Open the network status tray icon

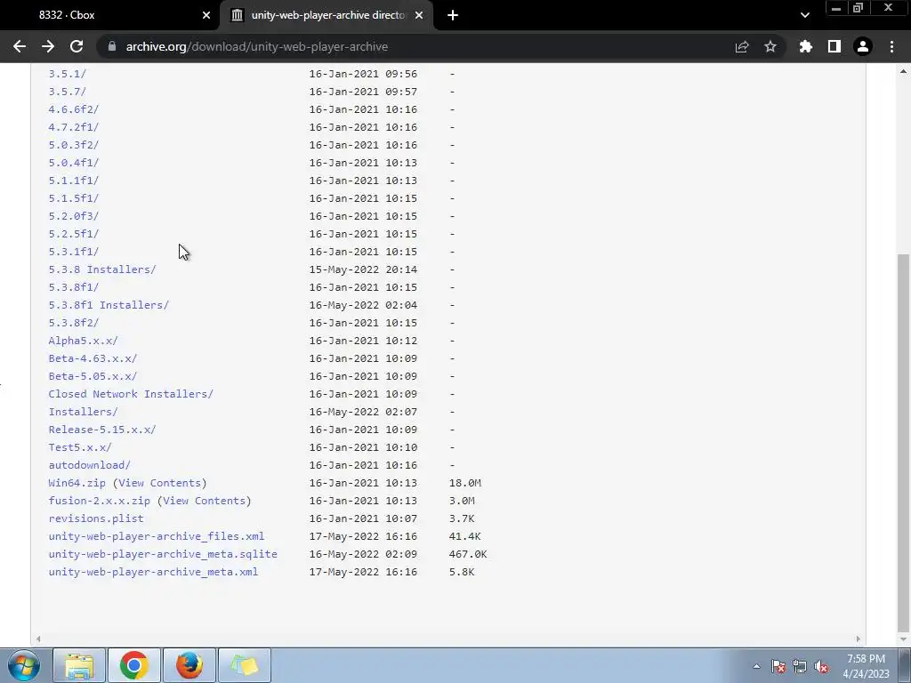click(800, 666)
